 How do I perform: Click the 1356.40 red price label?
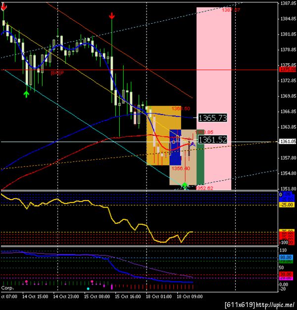click(181, 168)
